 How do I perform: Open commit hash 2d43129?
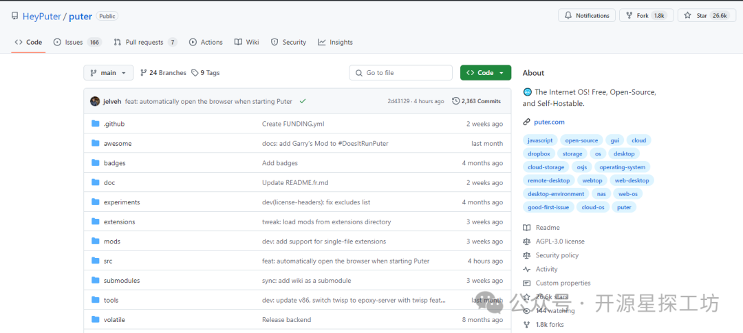[x=398, y=101]
